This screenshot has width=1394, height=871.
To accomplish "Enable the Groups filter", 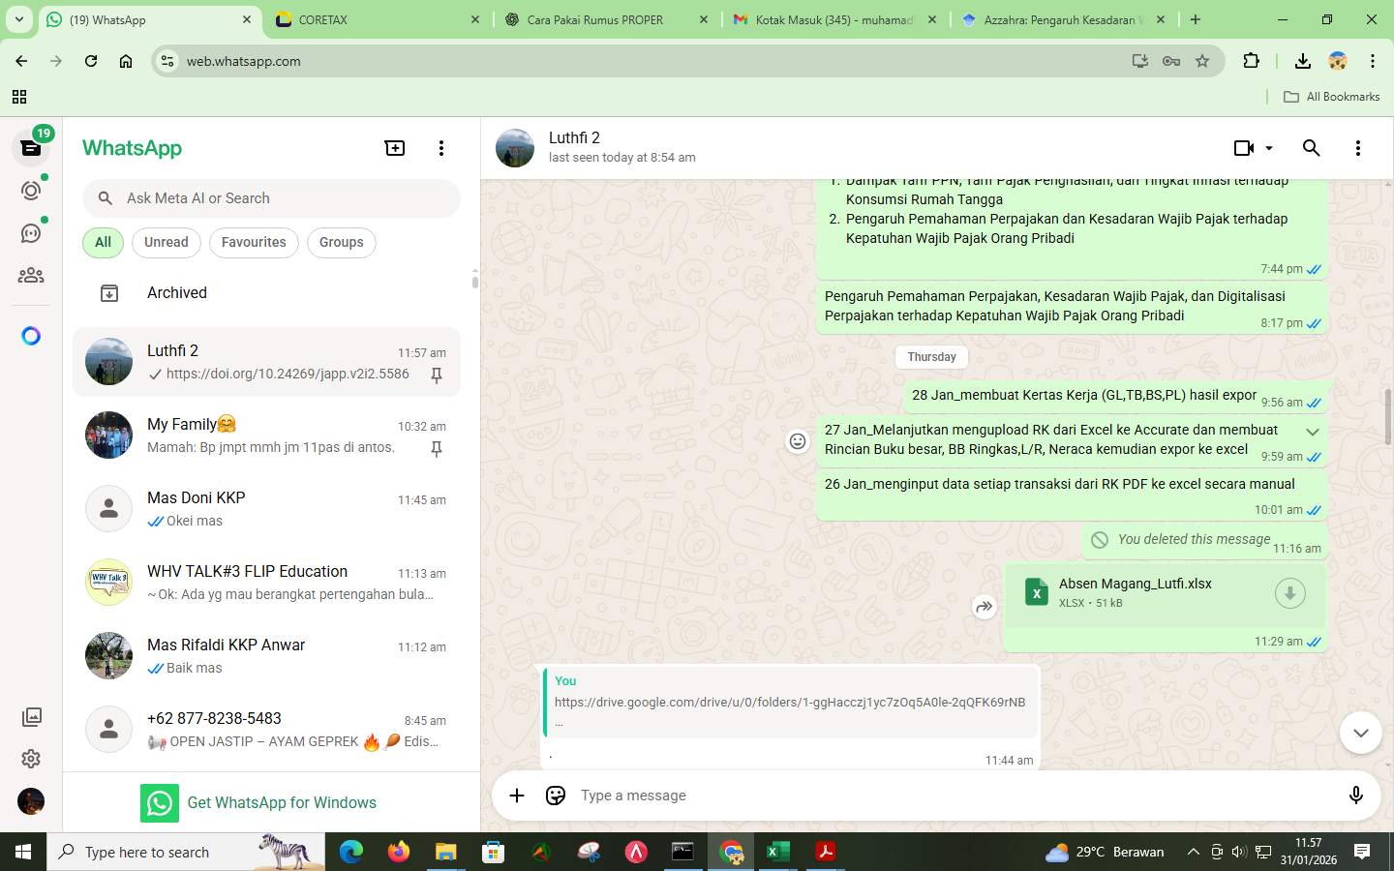I will click(x=341, y=242).
